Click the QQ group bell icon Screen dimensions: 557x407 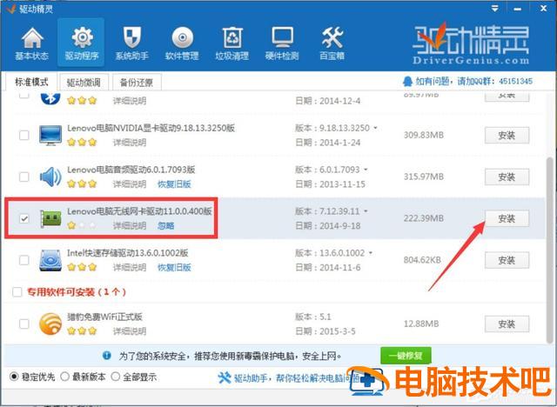pyautogui.click(x=407, y=82)
